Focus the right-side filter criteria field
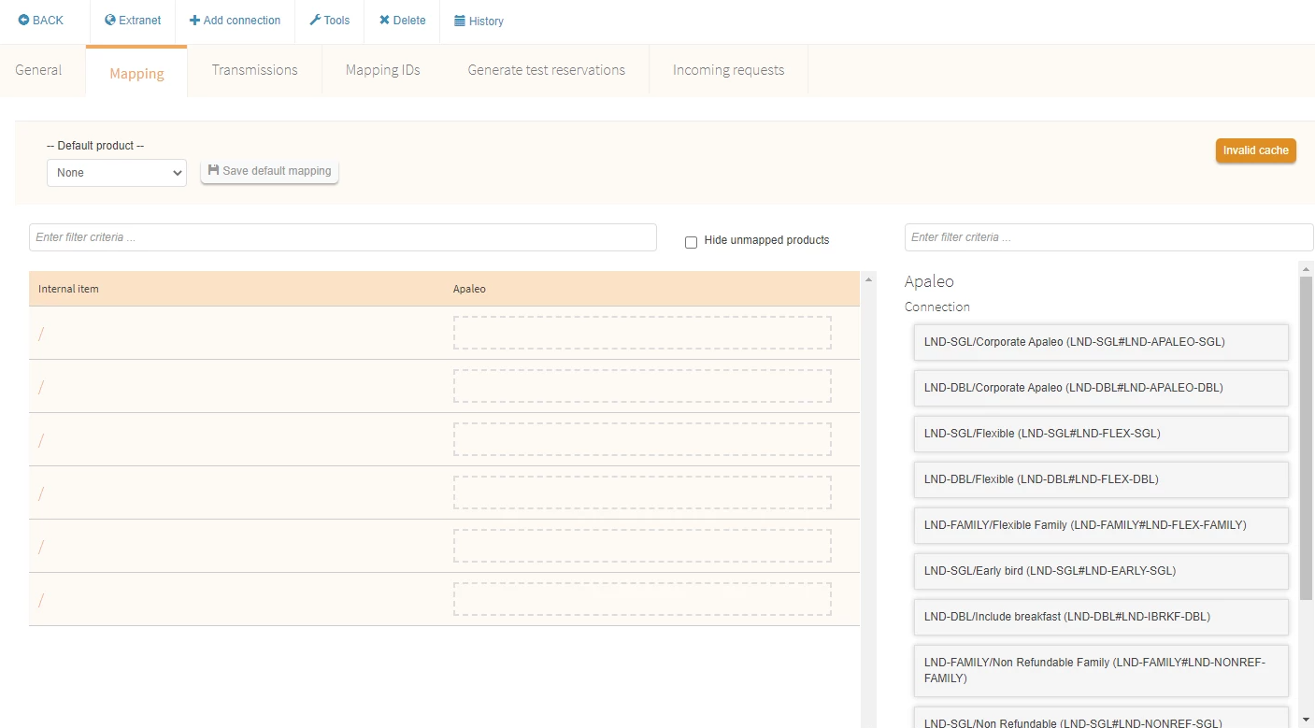This screenshot has height=728, width=1315. click(x=1108, y=237)
